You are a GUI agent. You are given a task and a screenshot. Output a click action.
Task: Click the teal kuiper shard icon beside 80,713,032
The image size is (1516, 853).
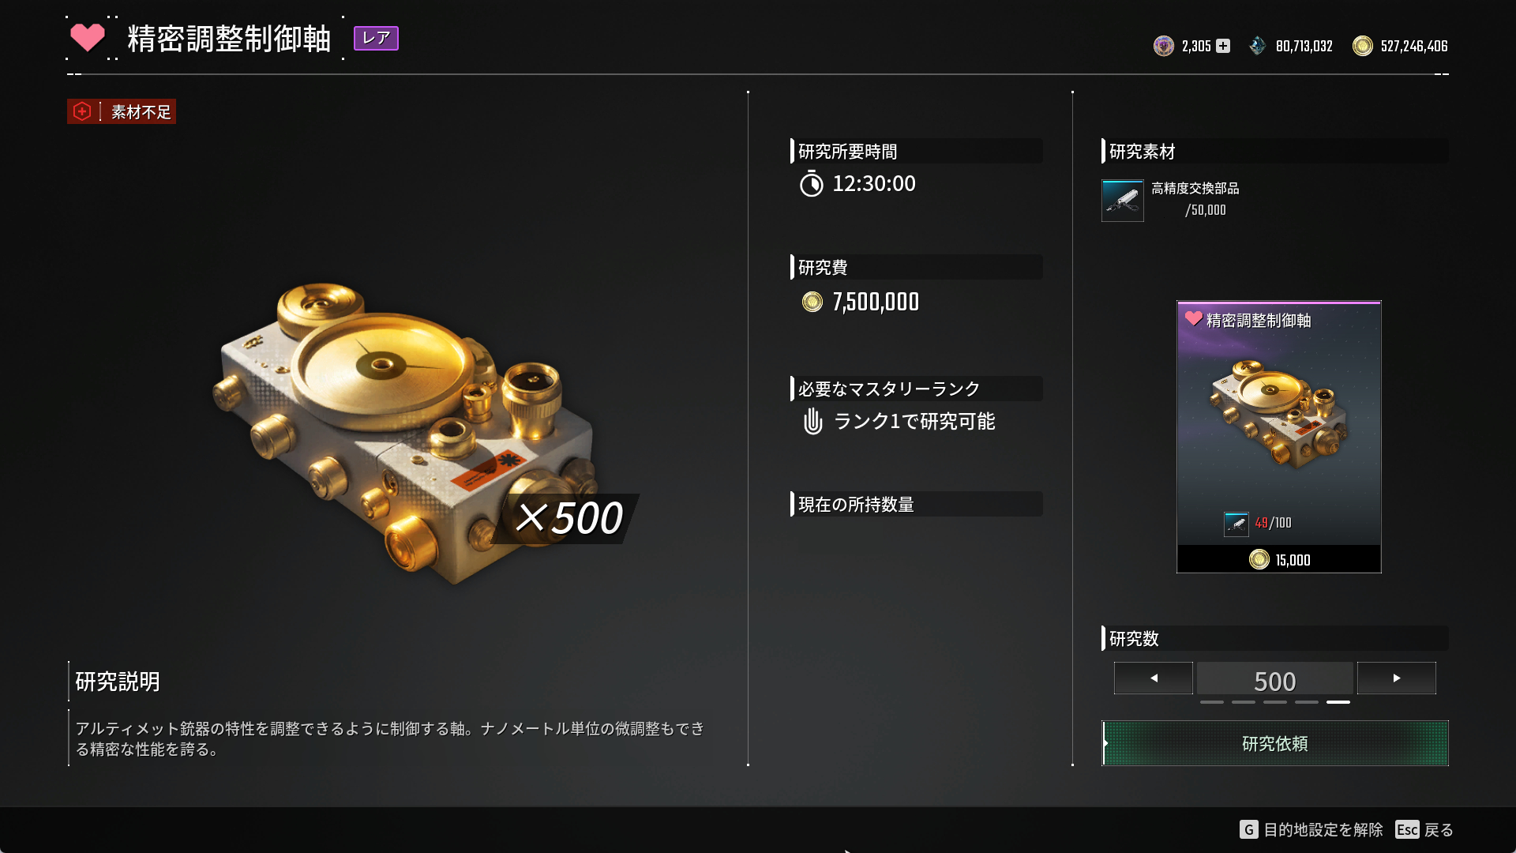click(1257, 46)
